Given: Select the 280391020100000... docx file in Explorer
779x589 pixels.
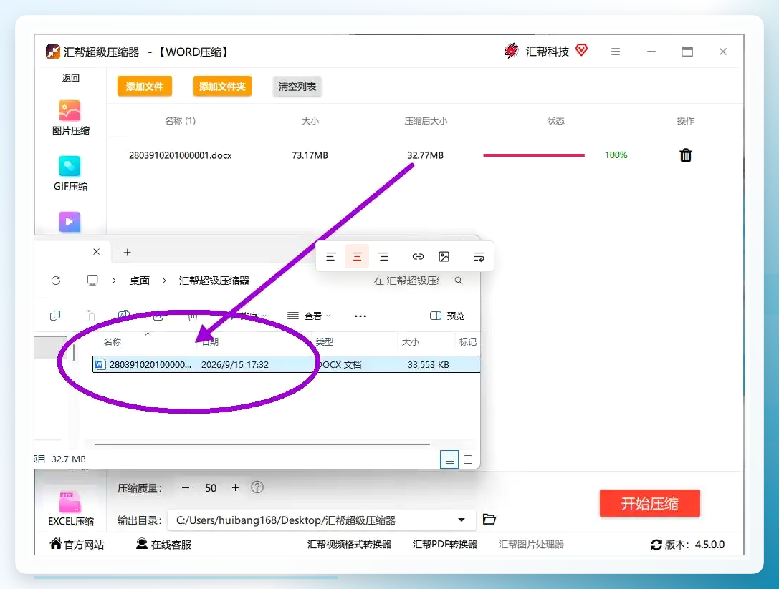Looking at the screenshot, I should point(286,365).
